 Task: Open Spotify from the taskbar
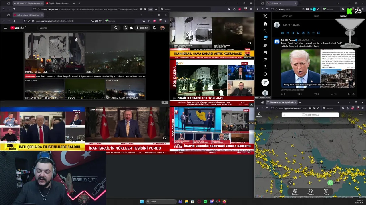pyautogui.click(x=205, y=202)
